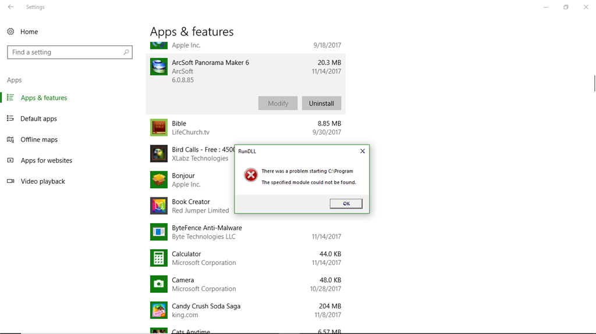Open the Default apps section
The image size is (596, 334).
coord(38,118)
